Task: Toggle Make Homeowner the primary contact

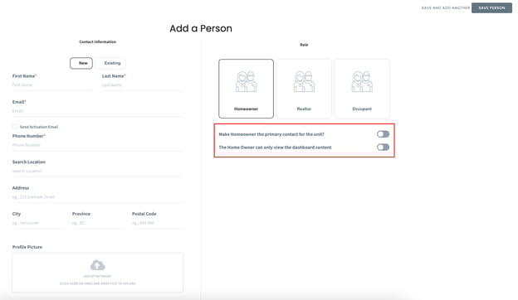Action: 383,134
